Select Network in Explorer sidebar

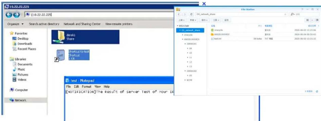coord(18,100)
